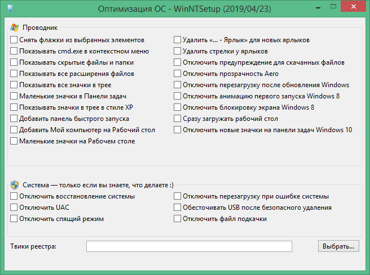Toggle Отключить спящий режим
The height and width of the screenshot is (275, 370).
tap(14, 219)
